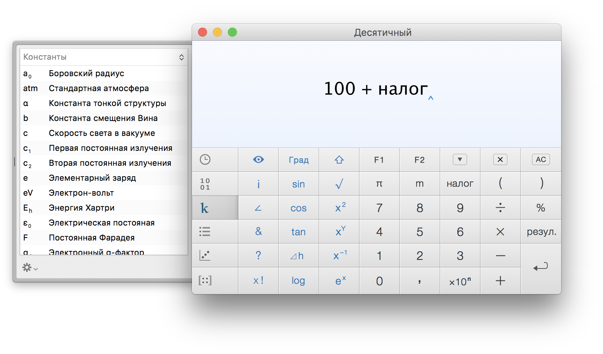Select Стандартная атмосфера constant
603x354 pixels.
(104, 88)
